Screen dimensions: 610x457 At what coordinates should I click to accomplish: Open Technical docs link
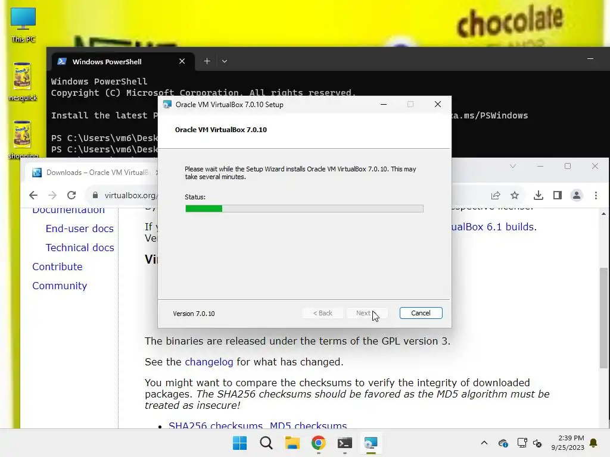point(80,248)
